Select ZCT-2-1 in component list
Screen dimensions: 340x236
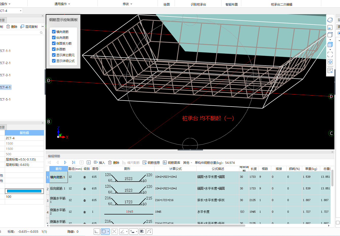click(5, 63)
